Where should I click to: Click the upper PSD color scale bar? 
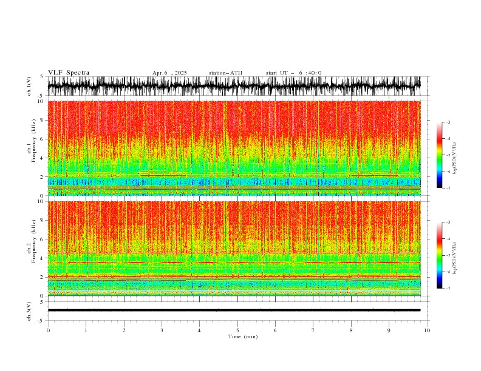click(439, 155)
